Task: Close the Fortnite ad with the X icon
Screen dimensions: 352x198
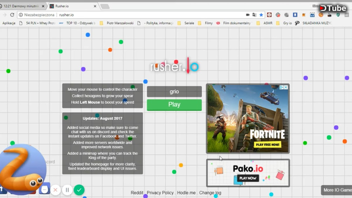Action: pos(286,87)
